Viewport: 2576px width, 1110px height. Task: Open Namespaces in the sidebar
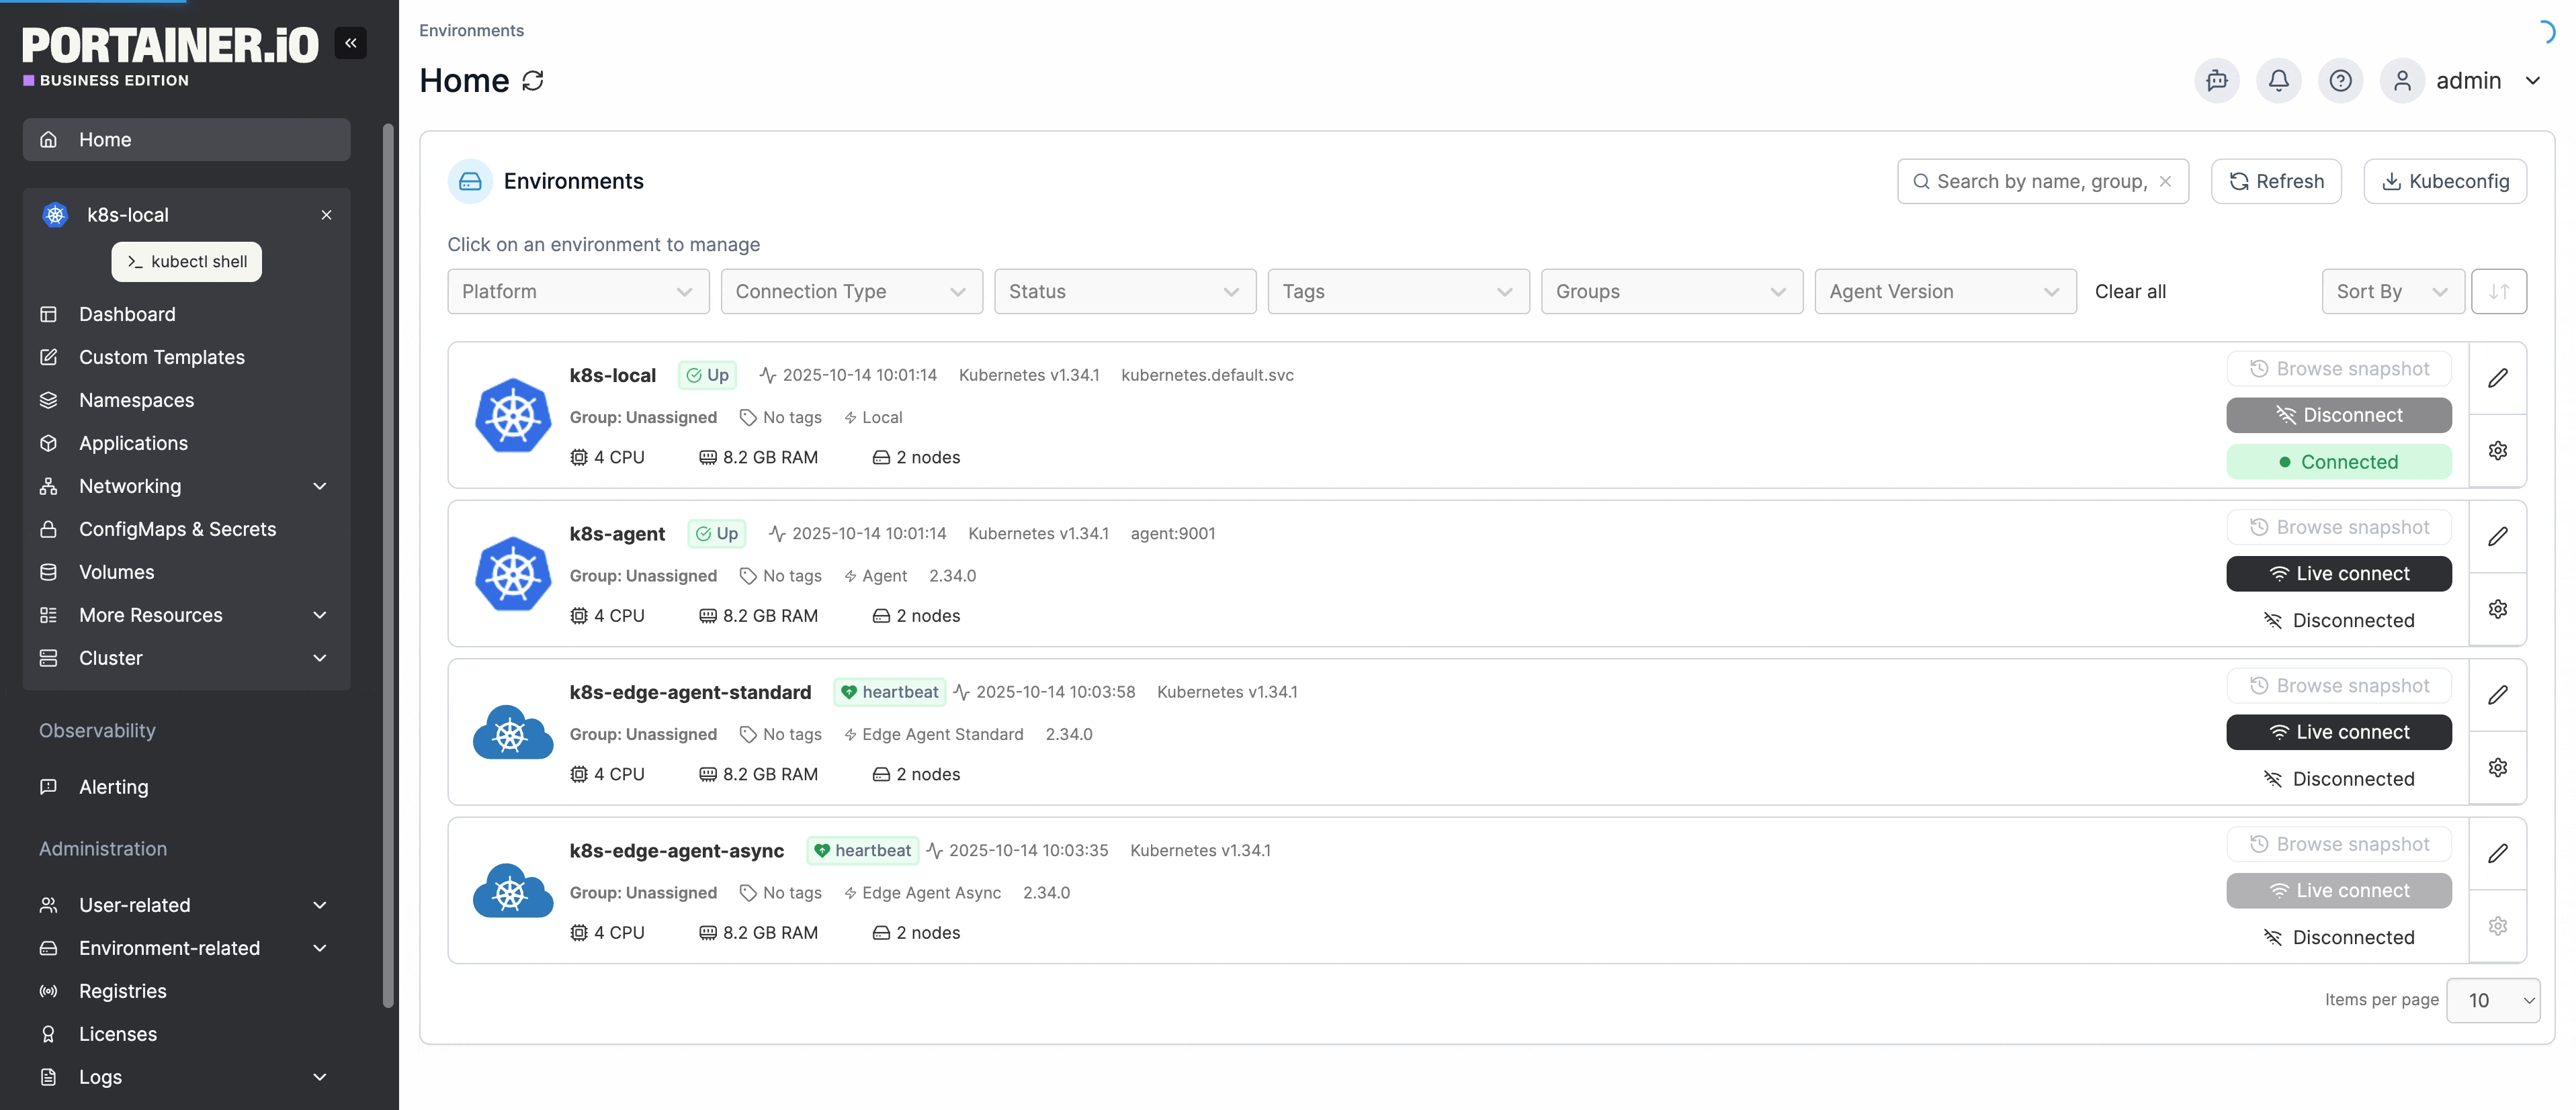point(136,400)
